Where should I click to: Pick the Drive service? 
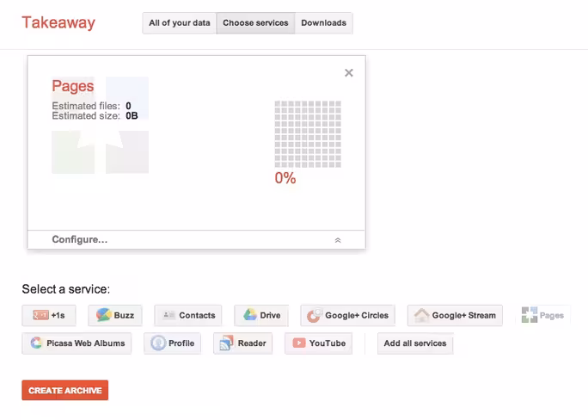(261, 315)
